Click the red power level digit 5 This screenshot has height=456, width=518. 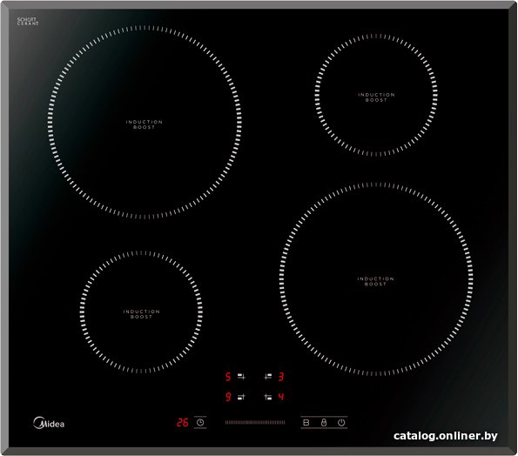click(x=228, y=377)
